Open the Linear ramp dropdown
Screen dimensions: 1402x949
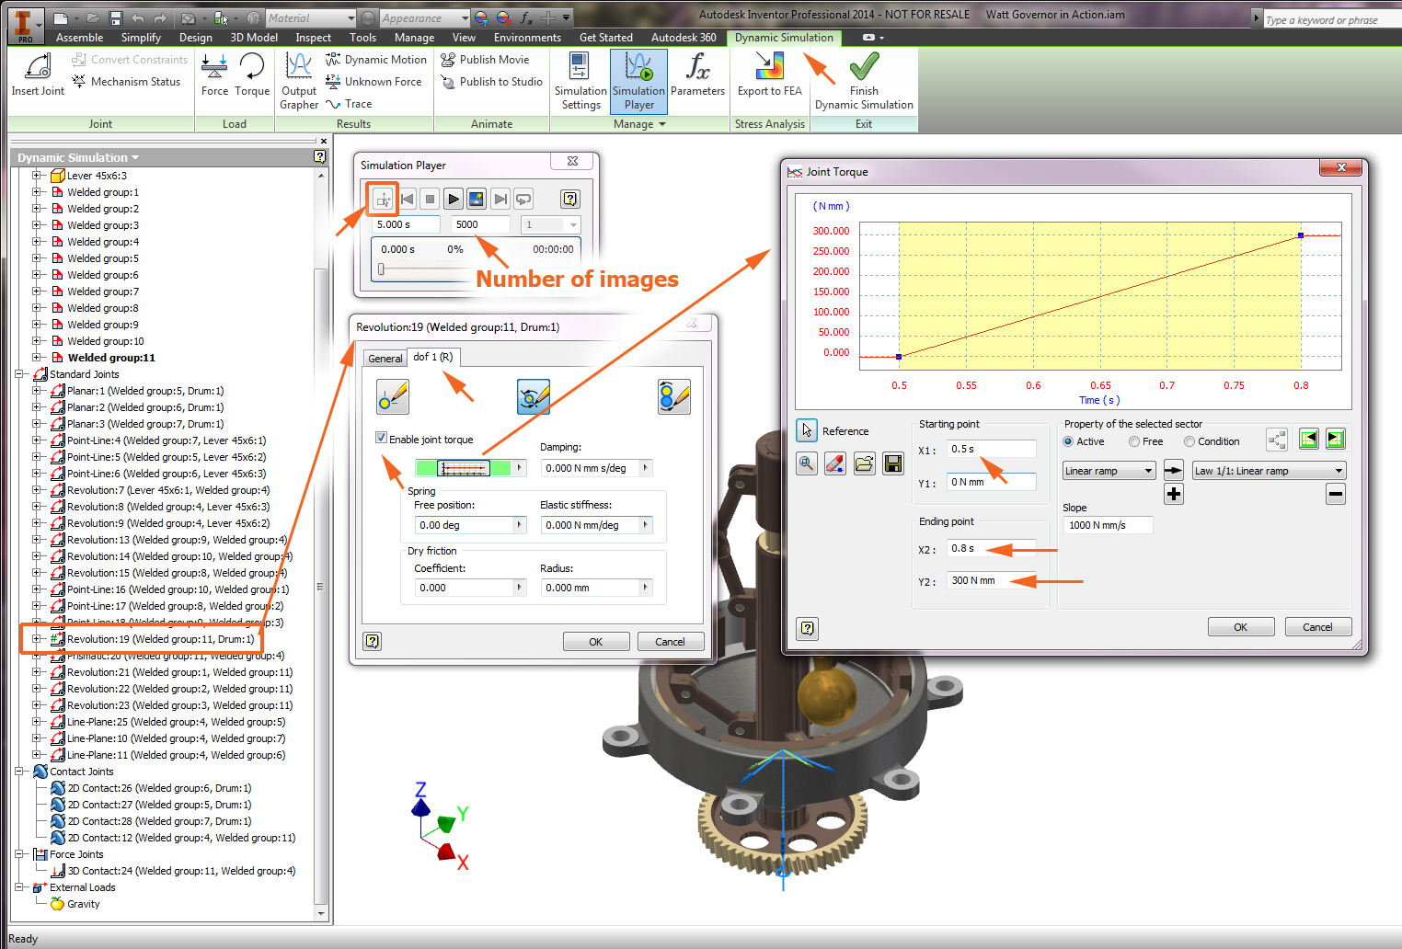click(x=1109, y=471)
